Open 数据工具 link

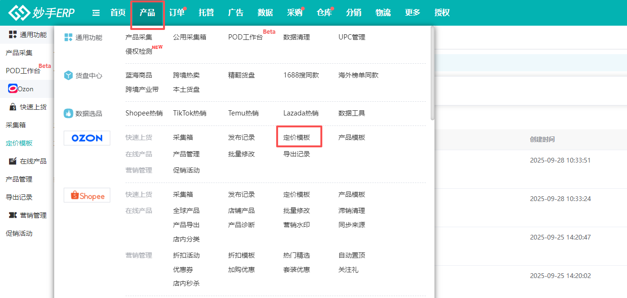(x=352, y=113)
